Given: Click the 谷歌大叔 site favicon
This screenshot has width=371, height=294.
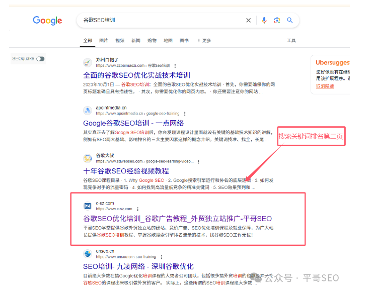Looking at the screenshot, I should (x=88, y=159).
